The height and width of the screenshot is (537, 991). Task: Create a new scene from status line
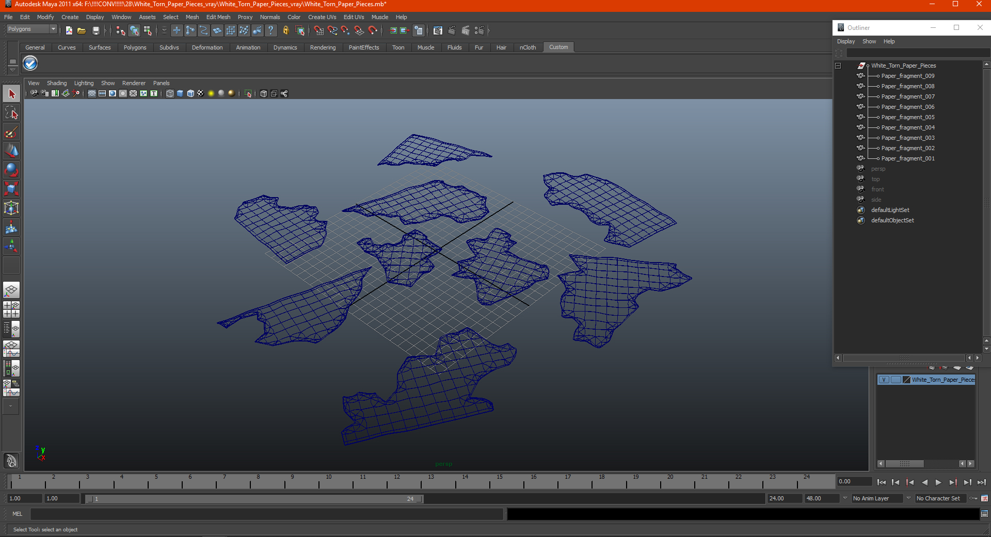point(69,31)
